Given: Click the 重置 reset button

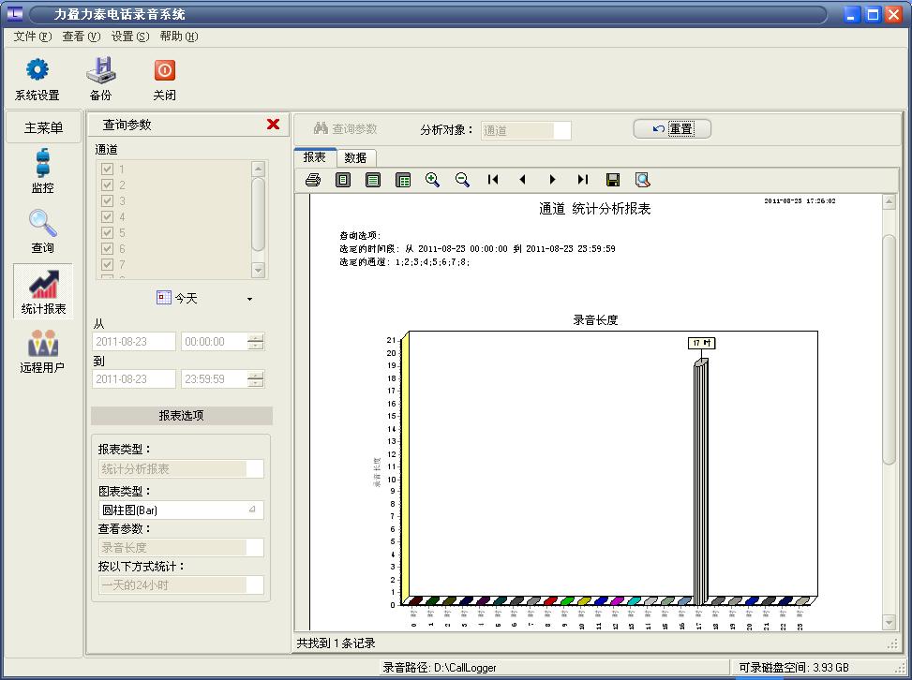Looking at the screenshot, I should point(672,129).
